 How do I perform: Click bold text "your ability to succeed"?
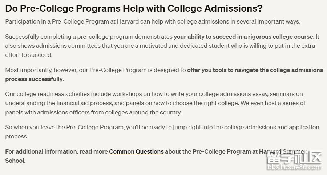click(x=207, y=37)
